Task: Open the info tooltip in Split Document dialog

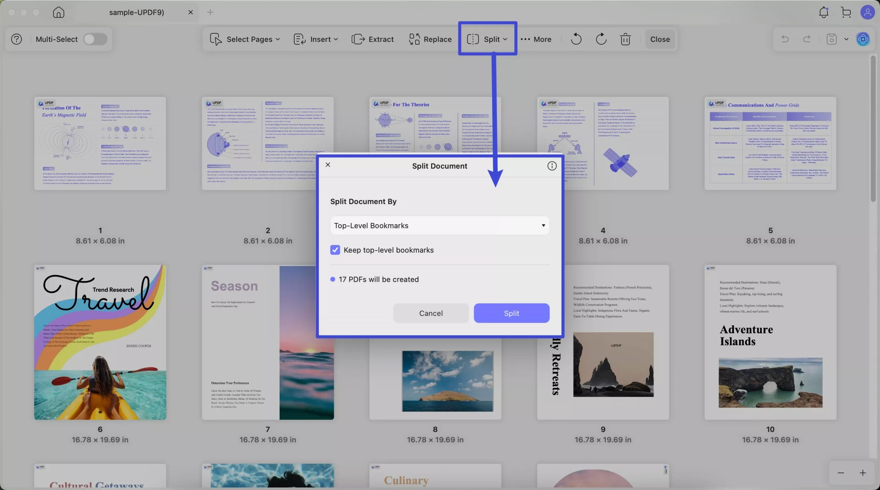Action: [551, 166]
